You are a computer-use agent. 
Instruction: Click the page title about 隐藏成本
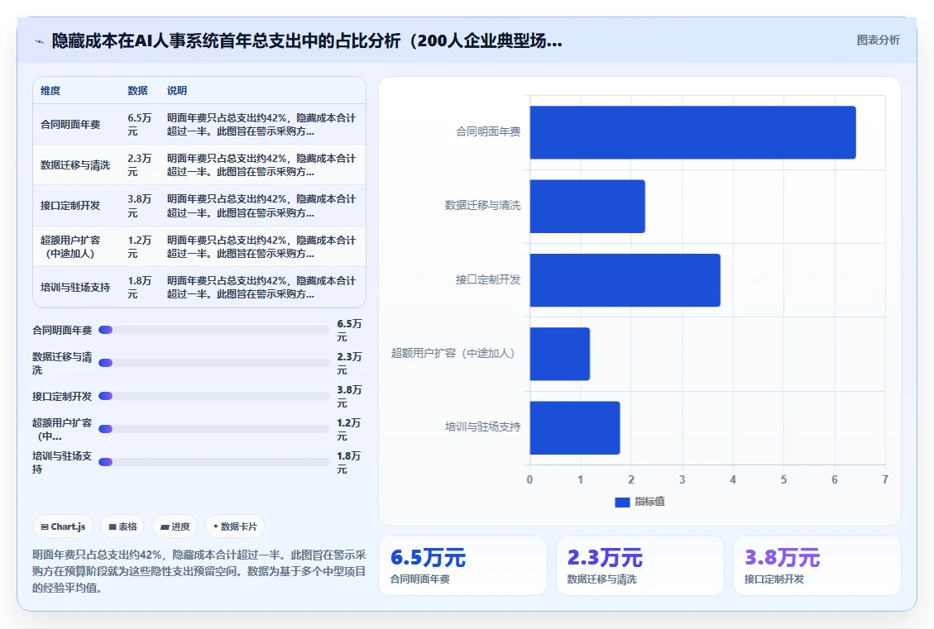click(307, 41)
